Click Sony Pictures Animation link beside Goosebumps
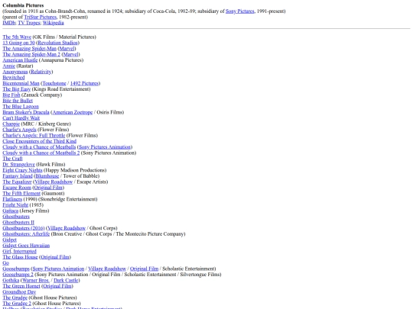 (58, 269)
